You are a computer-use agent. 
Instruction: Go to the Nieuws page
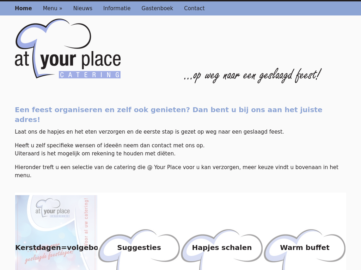tap(82, 8)
